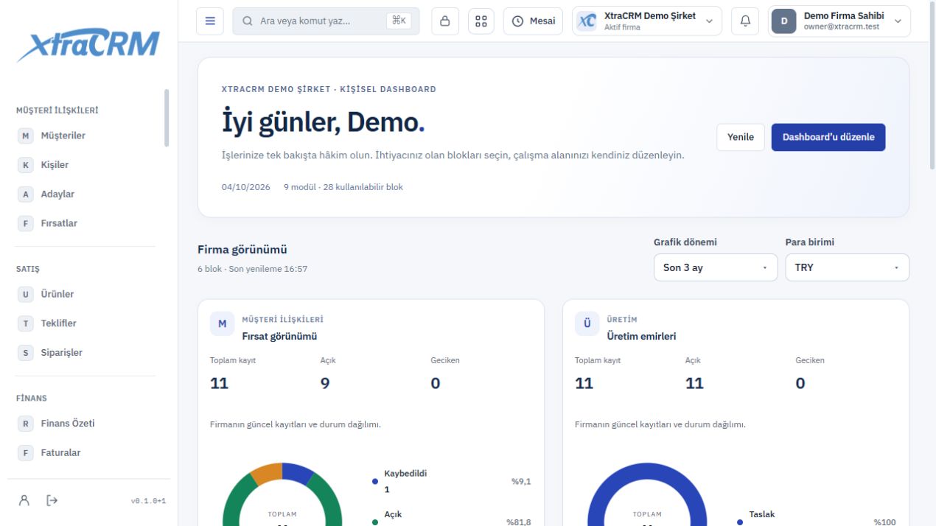
Task: Click the clock icon in Mesai button
Action: click(517, 21)
